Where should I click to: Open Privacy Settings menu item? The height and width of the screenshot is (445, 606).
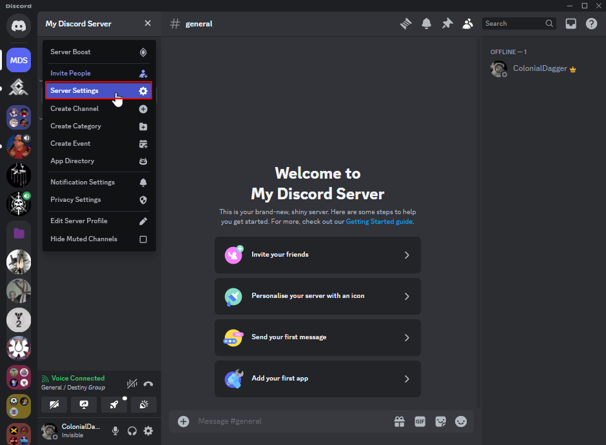[x=99, y=199]
